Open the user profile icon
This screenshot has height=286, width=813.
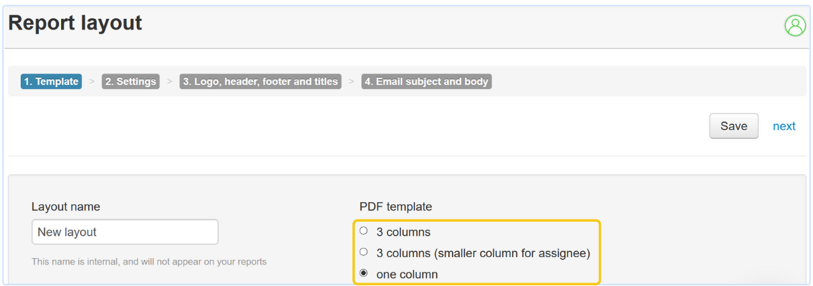795,25
